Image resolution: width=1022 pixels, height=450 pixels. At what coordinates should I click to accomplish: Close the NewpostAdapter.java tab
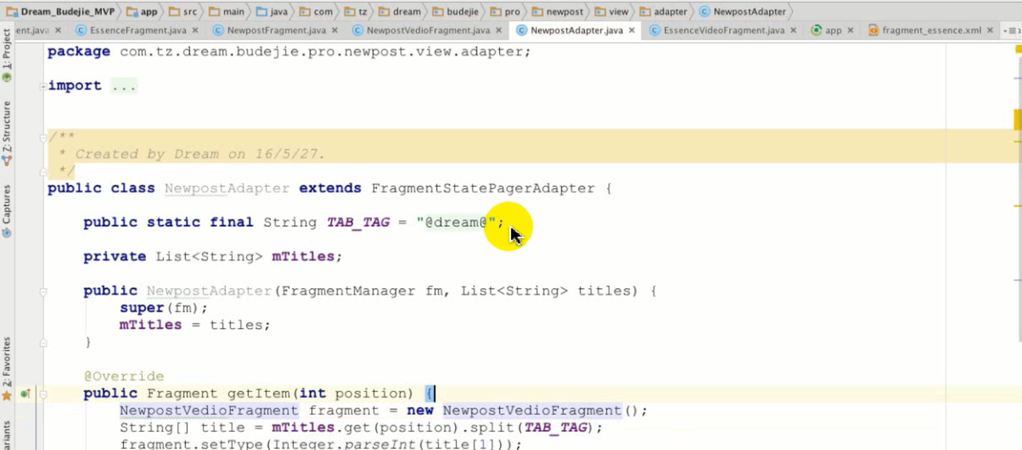[x=632, y=30]
